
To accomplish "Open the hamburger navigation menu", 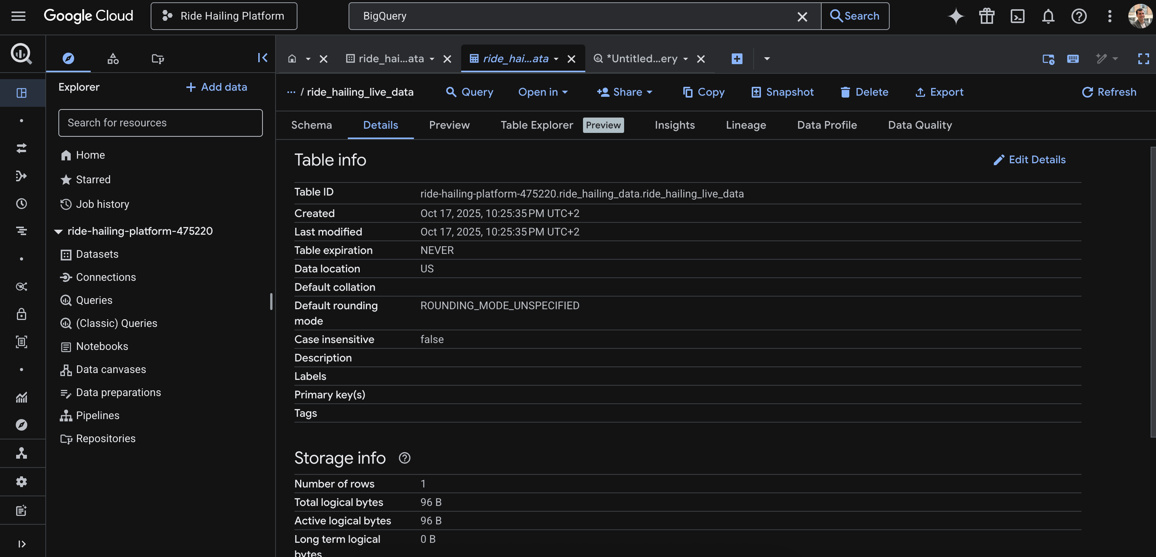I will pos(18,16).
